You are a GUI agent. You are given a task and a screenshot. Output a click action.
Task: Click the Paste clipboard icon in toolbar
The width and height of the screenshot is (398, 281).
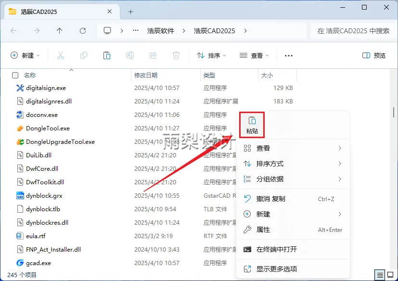pos(107,55)
